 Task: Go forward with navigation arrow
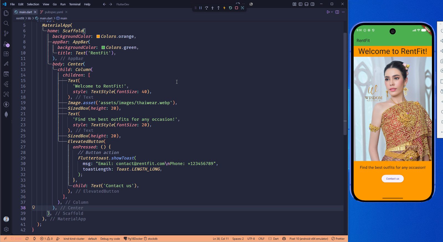pos(110,4)
